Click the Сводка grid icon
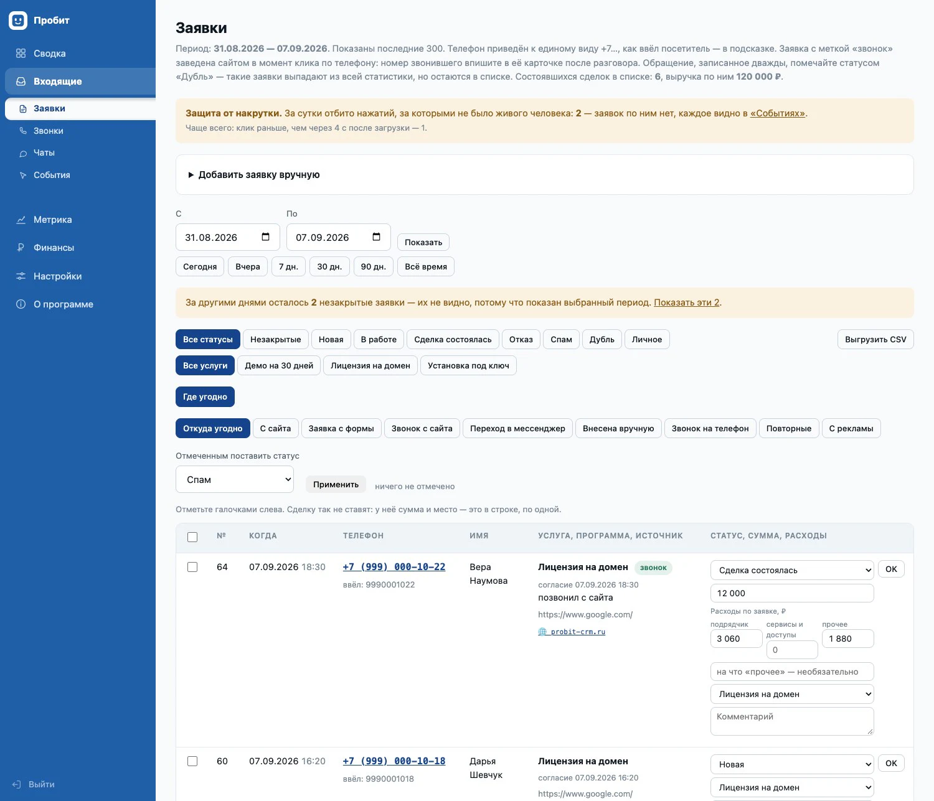Viewport: 934px width, 801px height. [21, 54]
